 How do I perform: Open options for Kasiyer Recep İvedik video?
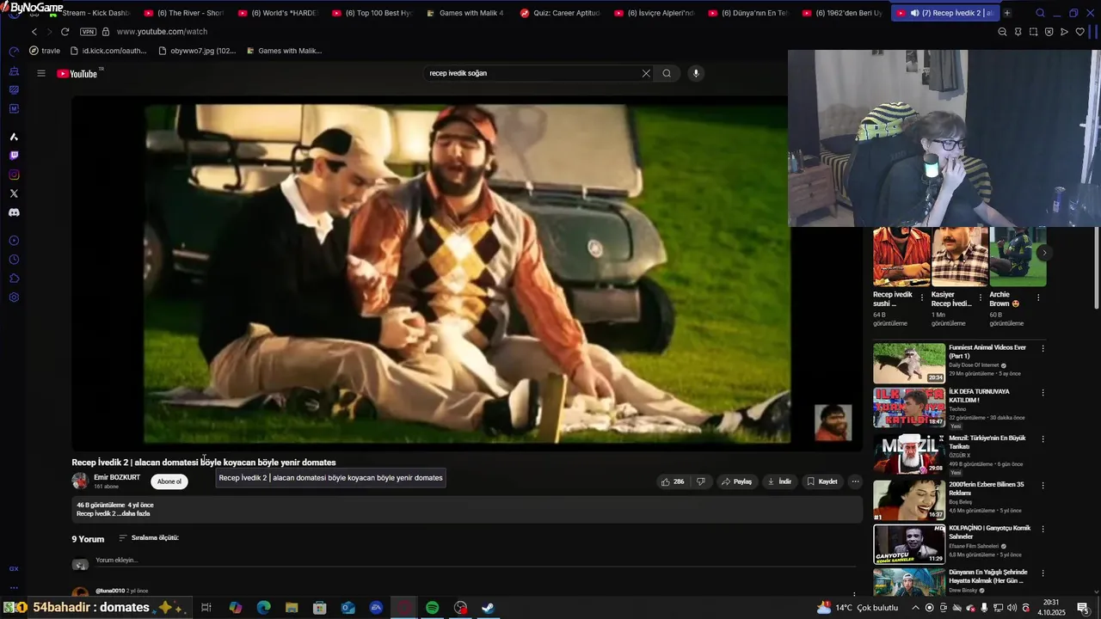(x=980, y=297)
